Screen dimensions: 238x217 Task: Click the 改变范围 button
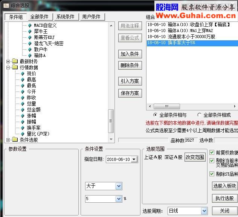click(195, 157)
